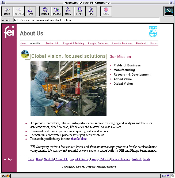175x178 pixels.
Task: Open the Support & Training navigation tab
Action: (73, 44)
